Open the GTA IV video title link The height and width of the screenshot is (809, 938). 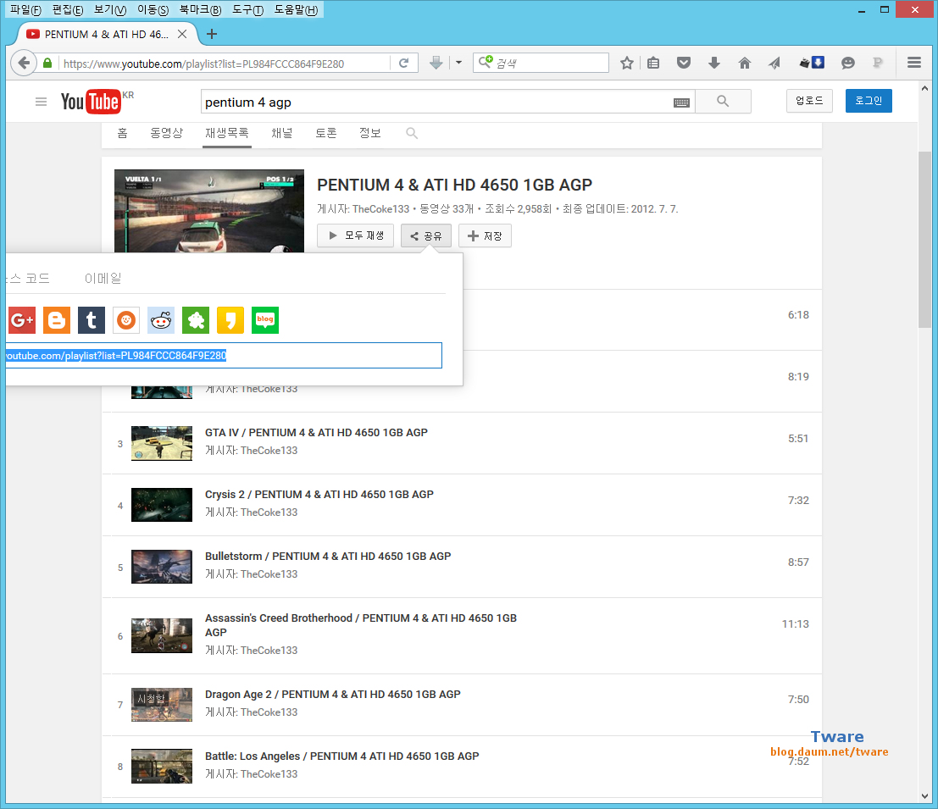316,432
